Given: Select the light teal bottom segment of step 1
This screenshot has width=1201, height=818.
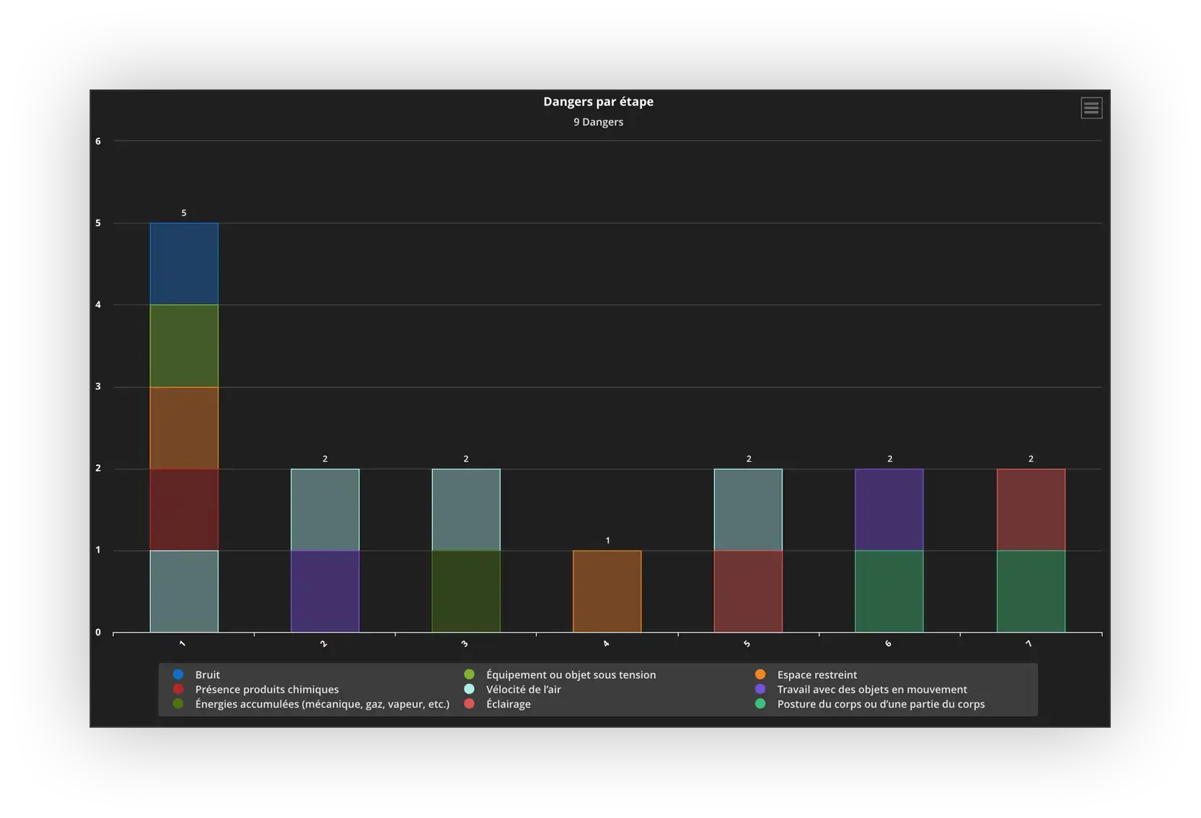Looking at the screenshot, I should tap(184, 591).
